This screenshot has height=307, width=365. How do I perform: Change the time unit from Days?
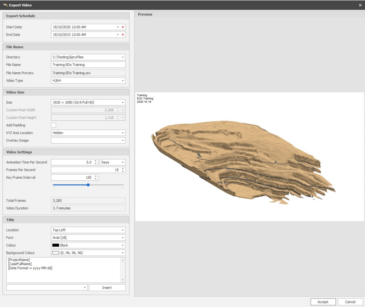pos(122,162)
